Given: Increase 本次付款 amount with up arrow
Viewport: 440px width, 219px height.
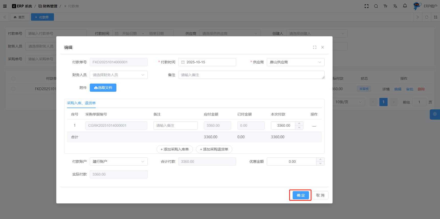Looking at the screenshot, I should click(299, 123).
